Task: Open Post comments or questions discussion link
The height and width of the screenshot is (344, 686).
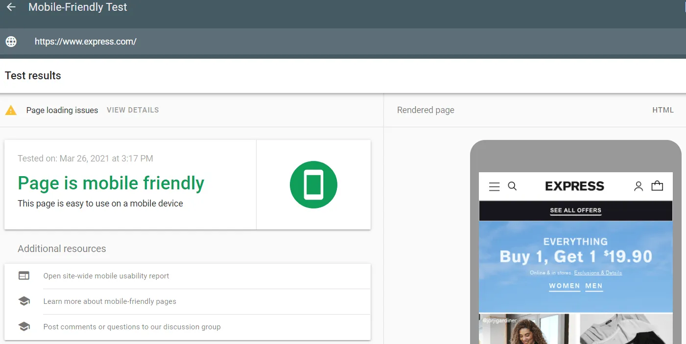Action: click(x=132, y=327)
